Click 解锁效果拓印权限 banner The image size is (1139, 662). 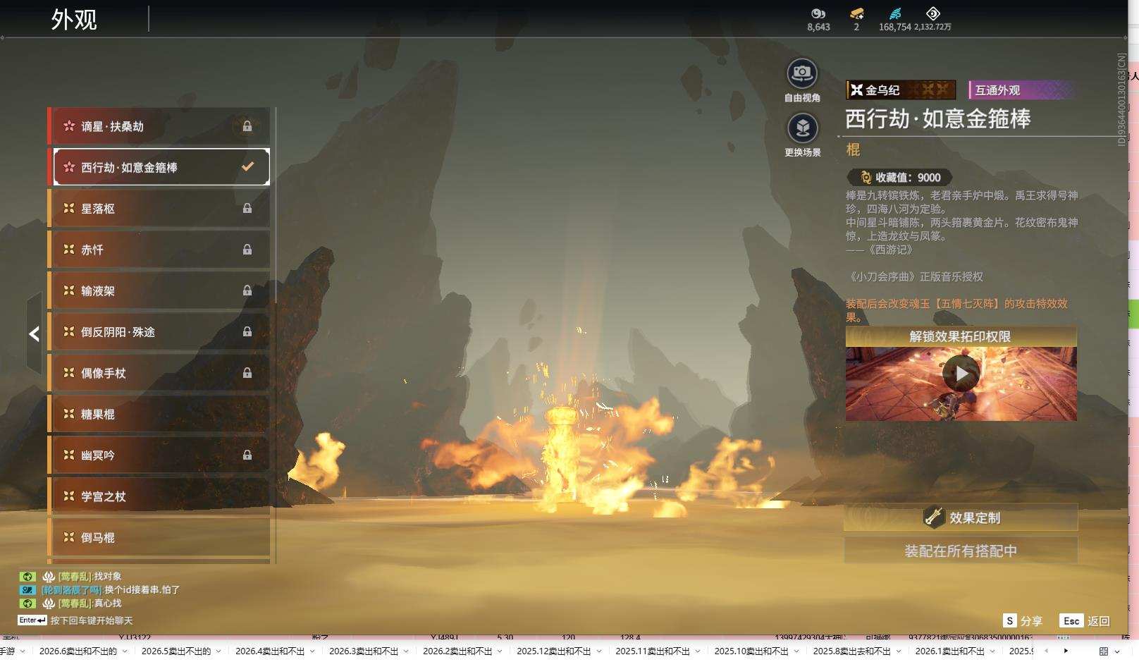pyautogui.click(x=961, y=336)
